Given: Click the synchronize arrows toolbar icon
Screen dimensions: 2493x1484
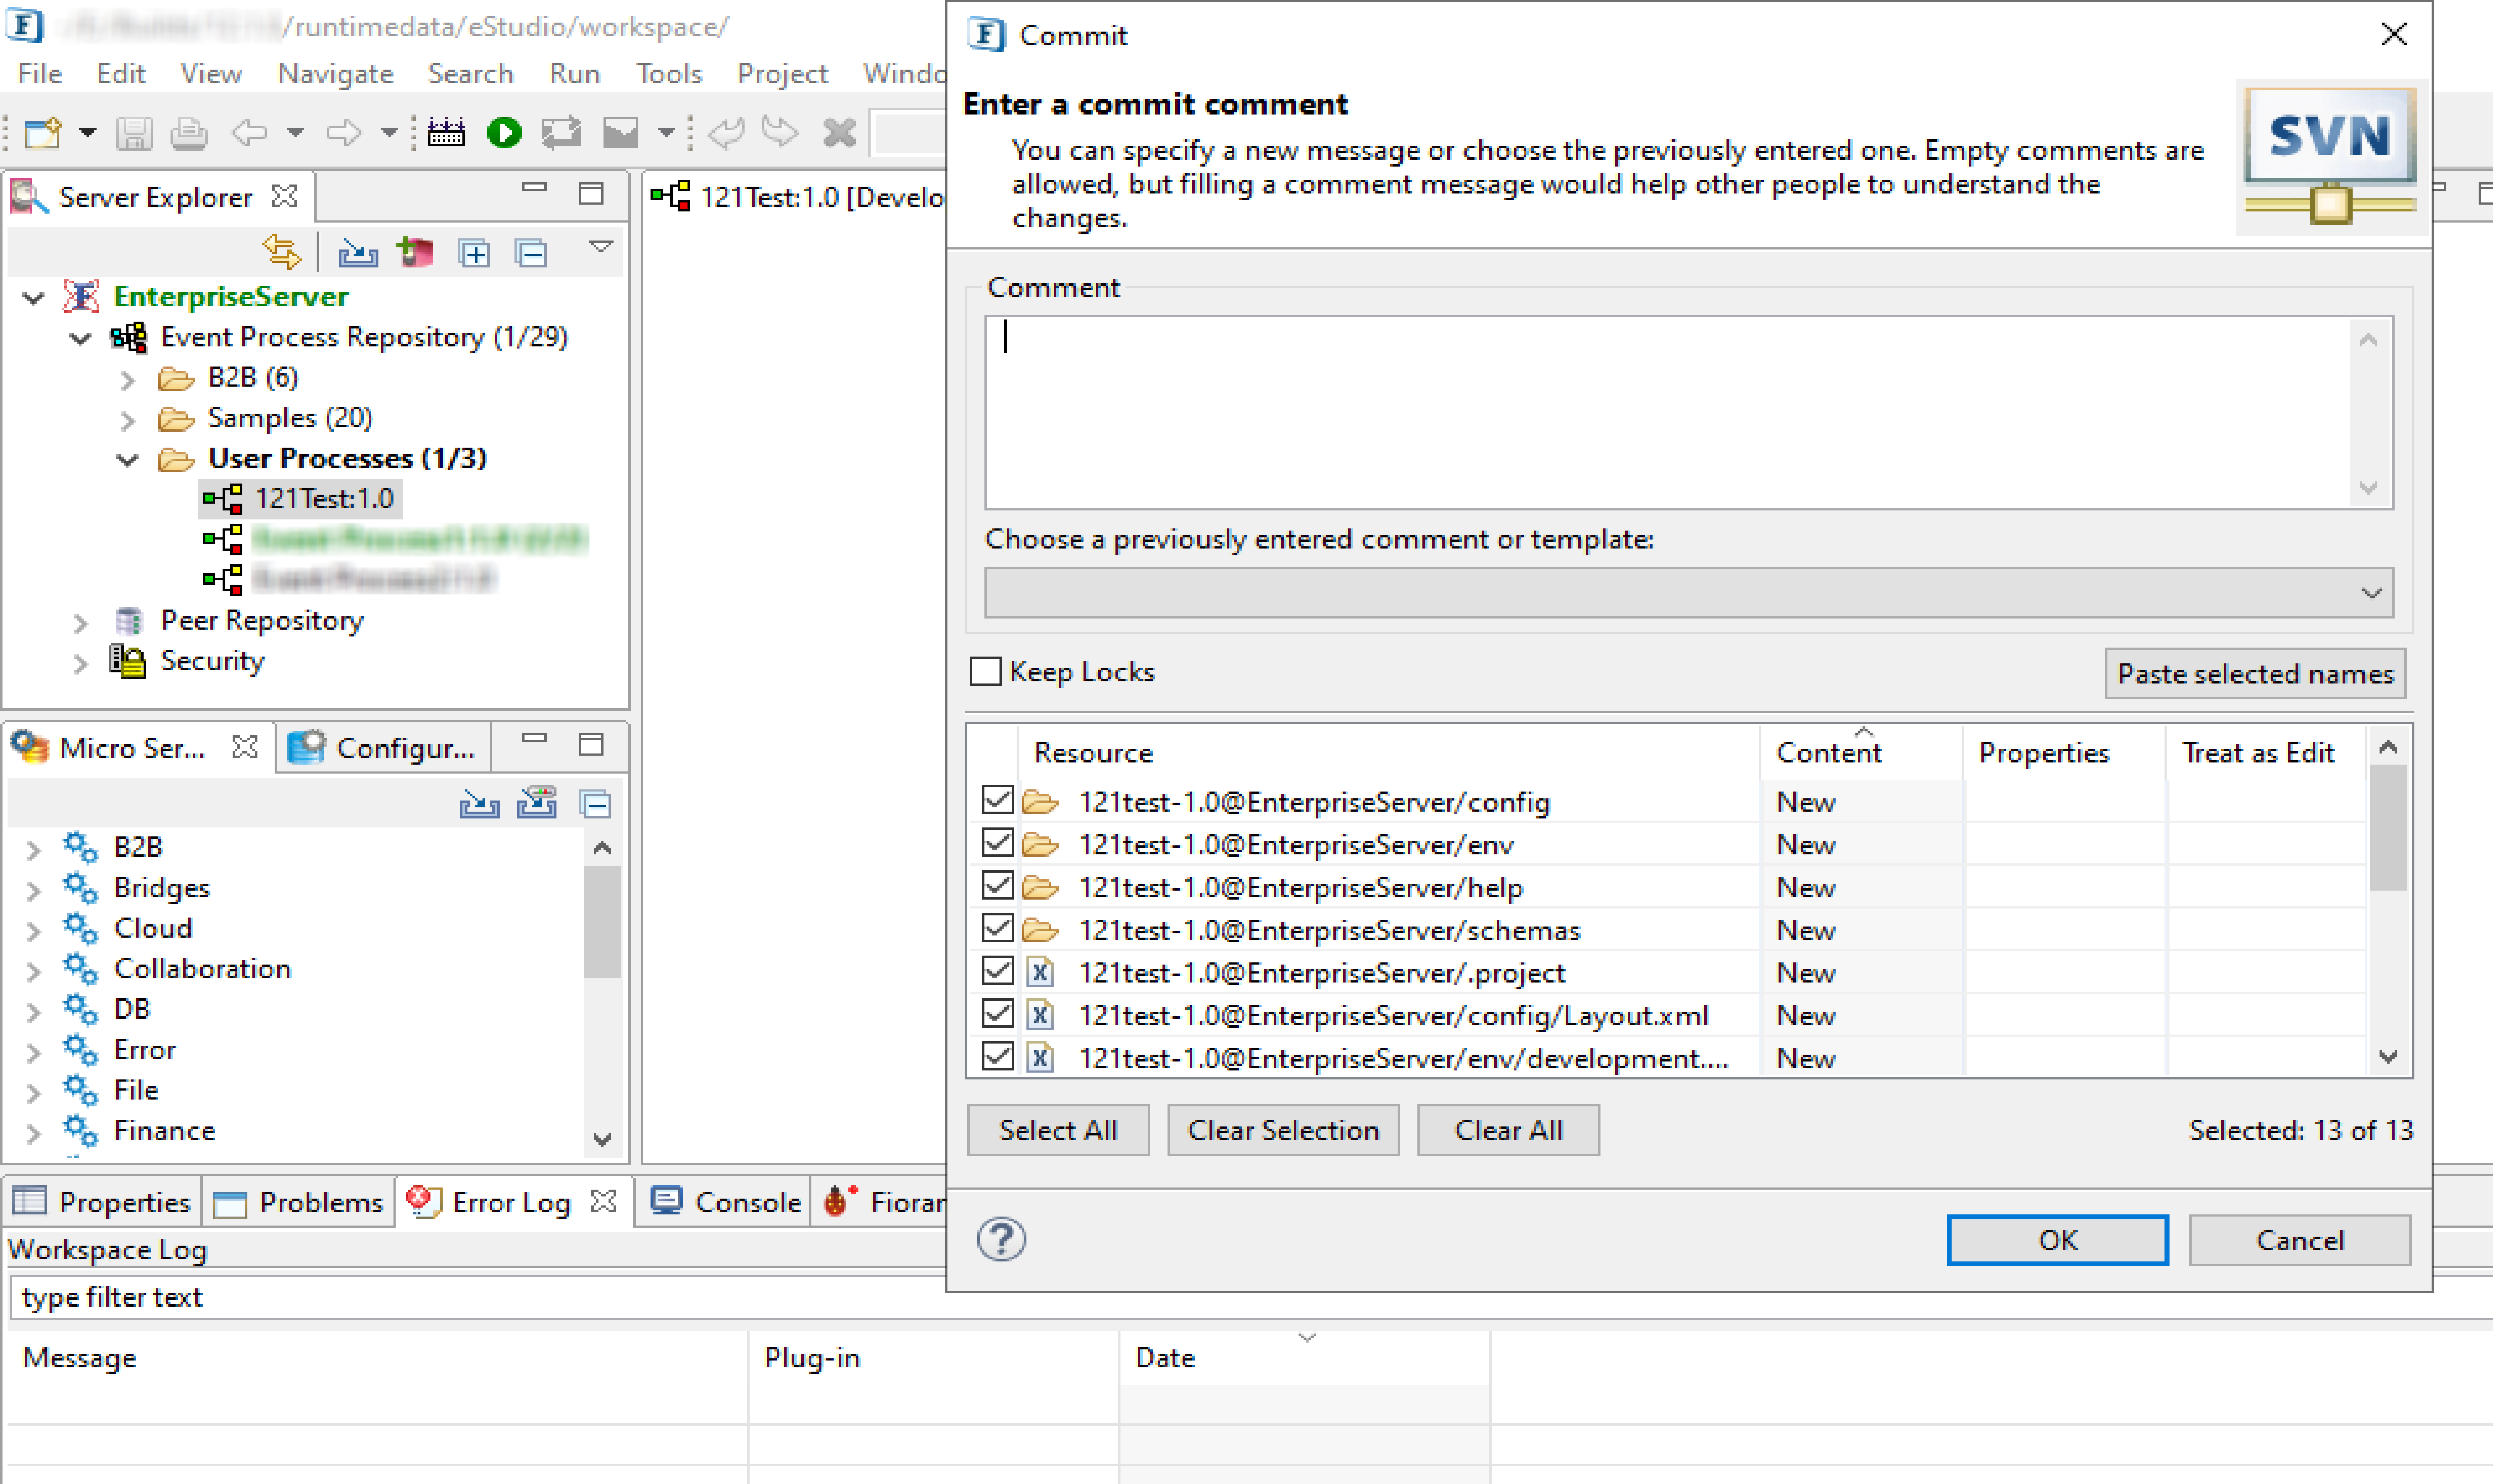Looking at the screenshot, I should click(x=561, y=132).
